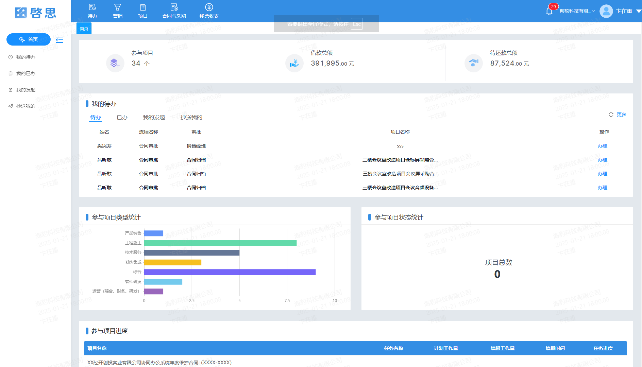Click 办理 for the sss row
Viewport: 642px width, 367px height.
pos(602,146)
